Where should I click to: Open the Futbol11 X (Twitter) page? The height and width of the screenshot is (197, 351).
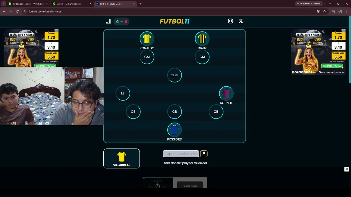(x=240, y=21)
